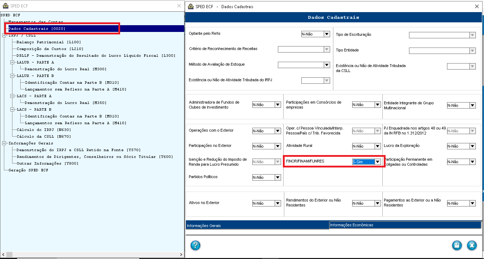This screenshot has height=259, width=484.
Task: Open Rendimentos do Exterior ou Não Residentes dropdown
Action: point(377,203)
